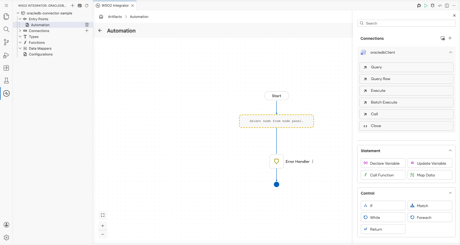Collapse the Entry Points tree

(20, 19)
